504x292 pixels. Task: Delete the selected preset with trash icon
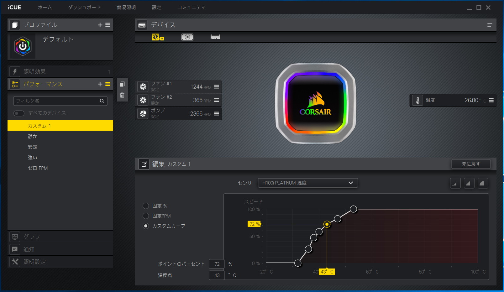pyautogui.click(x=122, y=95)
